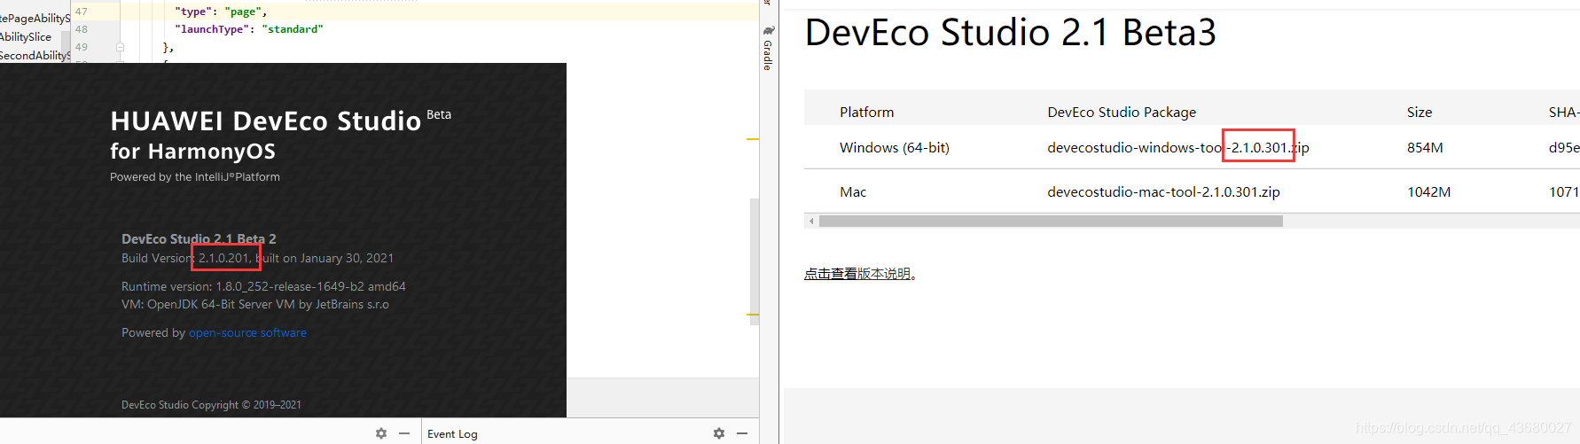
Task: Click the DevEco Studio 2.1 Beta3 page heading
Action: pos(1011,33)
